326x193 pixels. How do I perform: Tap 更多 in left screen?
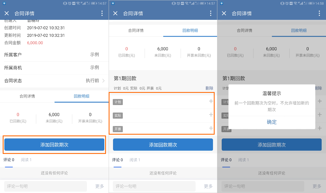[x=100, y=186]
